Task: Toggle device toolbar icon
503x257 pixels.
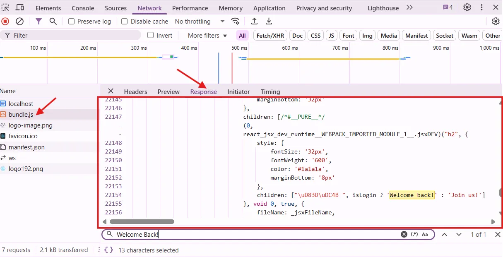Action: tap(19, 7)
